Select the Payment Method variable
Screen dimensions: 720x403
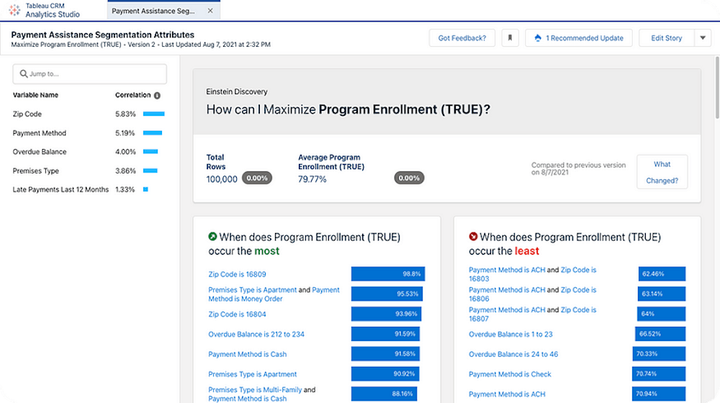tap(40, 133)
